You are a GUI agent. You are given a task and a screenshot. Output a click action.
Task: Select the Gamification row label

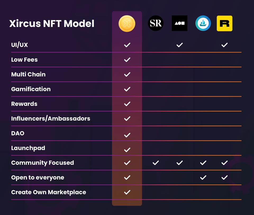[31, 89]
